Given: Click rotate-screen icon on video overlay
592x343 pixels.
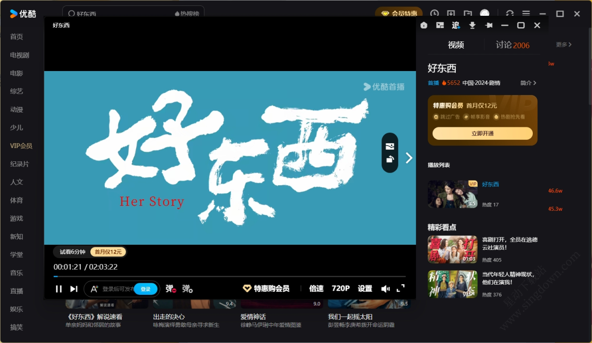Looking at the screenshot, I should pyautogui.click(x=390, y=159).
